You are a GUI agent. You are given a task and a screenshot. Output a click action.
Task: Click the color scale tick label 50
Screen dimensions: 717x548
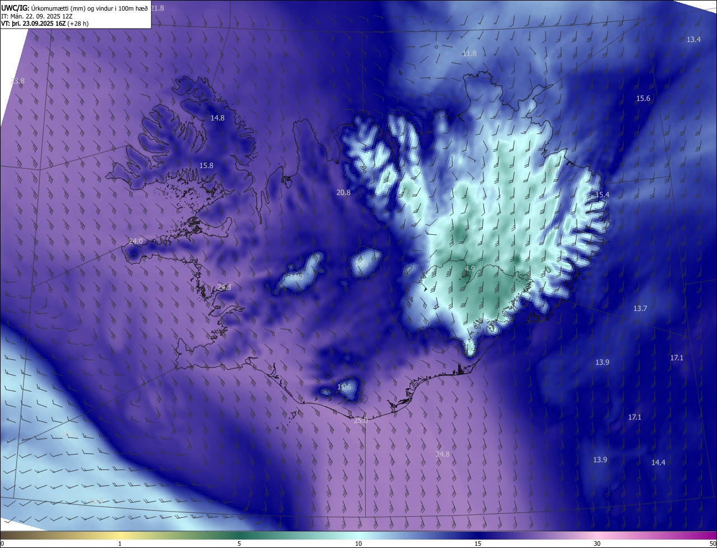pos(713,544)
